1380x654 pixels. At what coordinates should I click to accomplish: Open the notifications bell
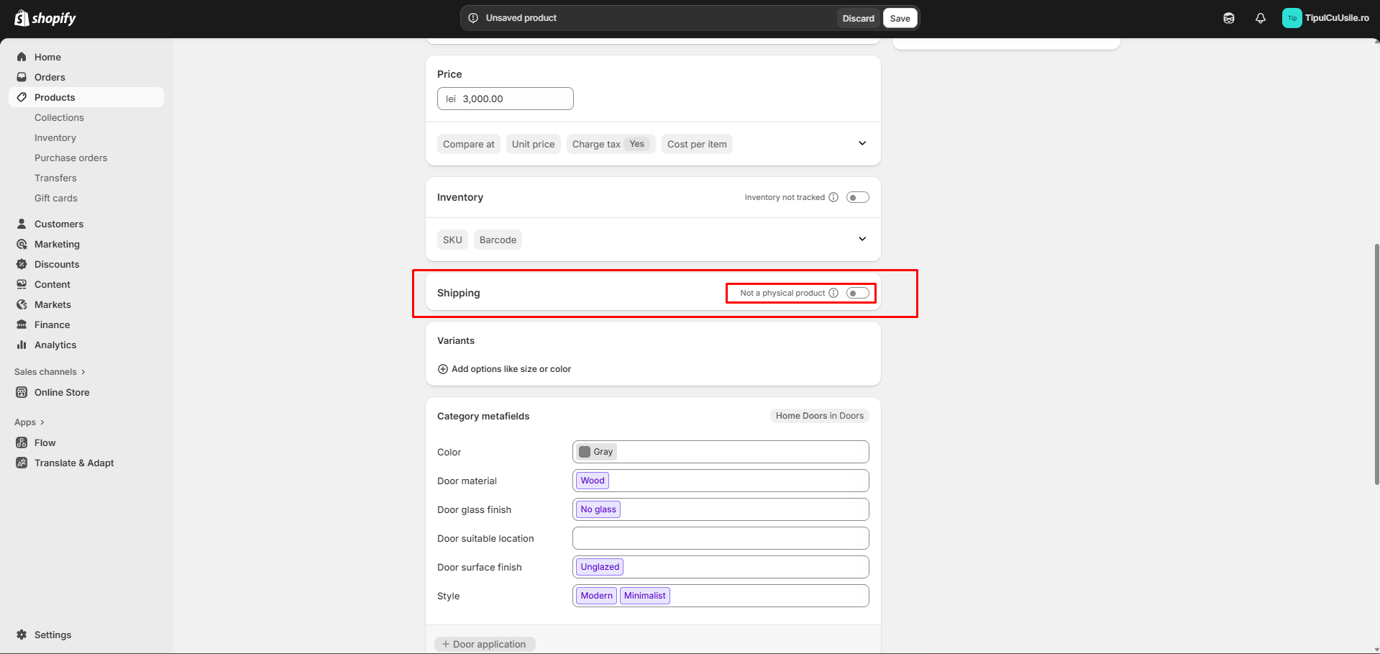[1260, 19]
